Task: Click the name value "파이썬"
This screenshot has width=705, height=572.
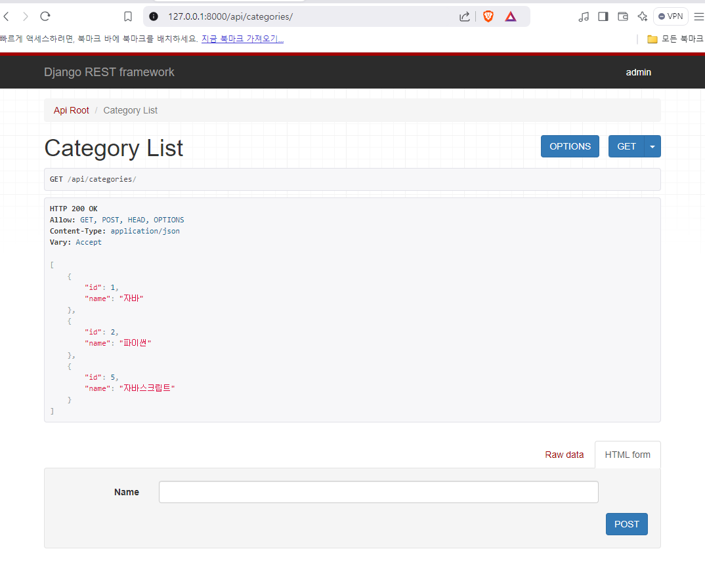Action: click(135, 343)
